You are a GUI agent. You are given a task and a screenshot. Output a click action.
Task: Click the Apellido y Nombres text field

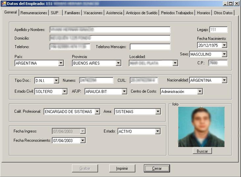(110, 30)
